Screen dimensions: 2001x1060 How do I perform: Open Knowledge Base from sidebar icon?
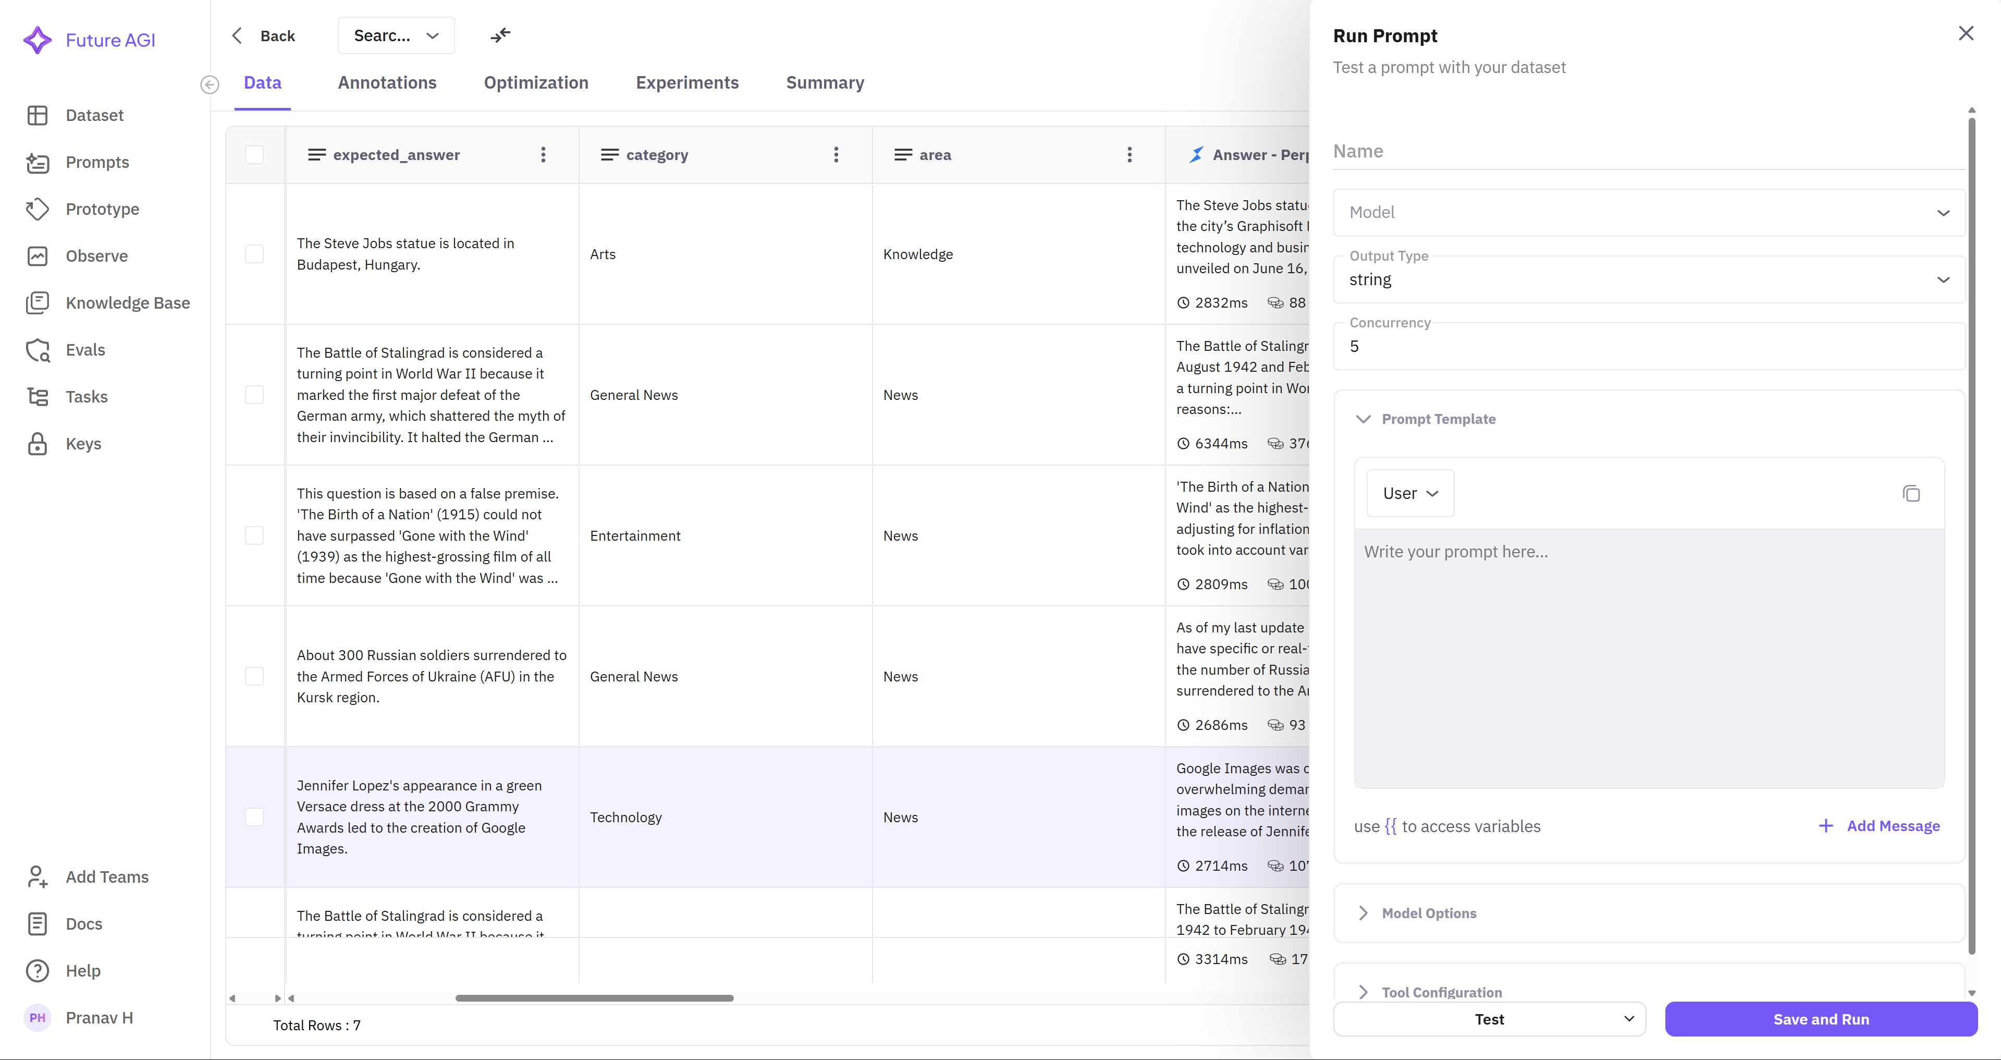pyautogui.click(x=38, y=303)
